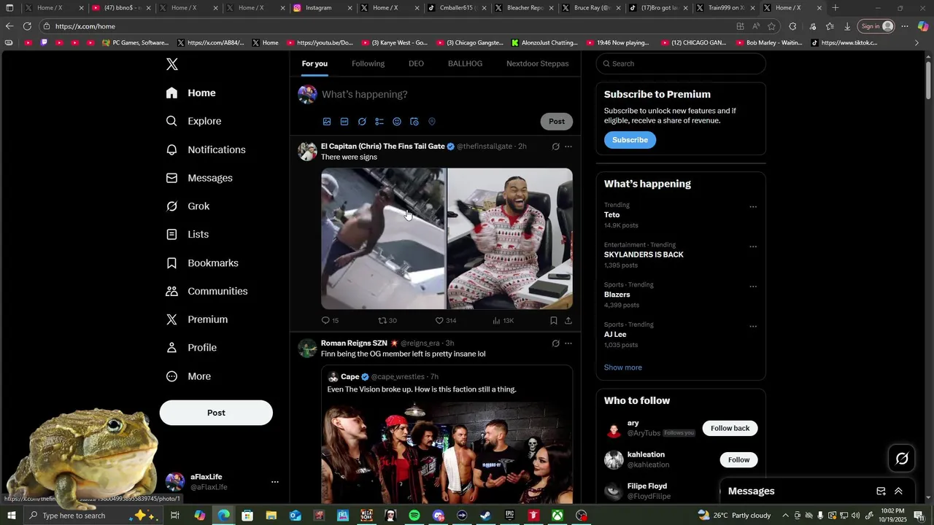Like the There were signs post
The image size is (934, 525).
(445, 321)
